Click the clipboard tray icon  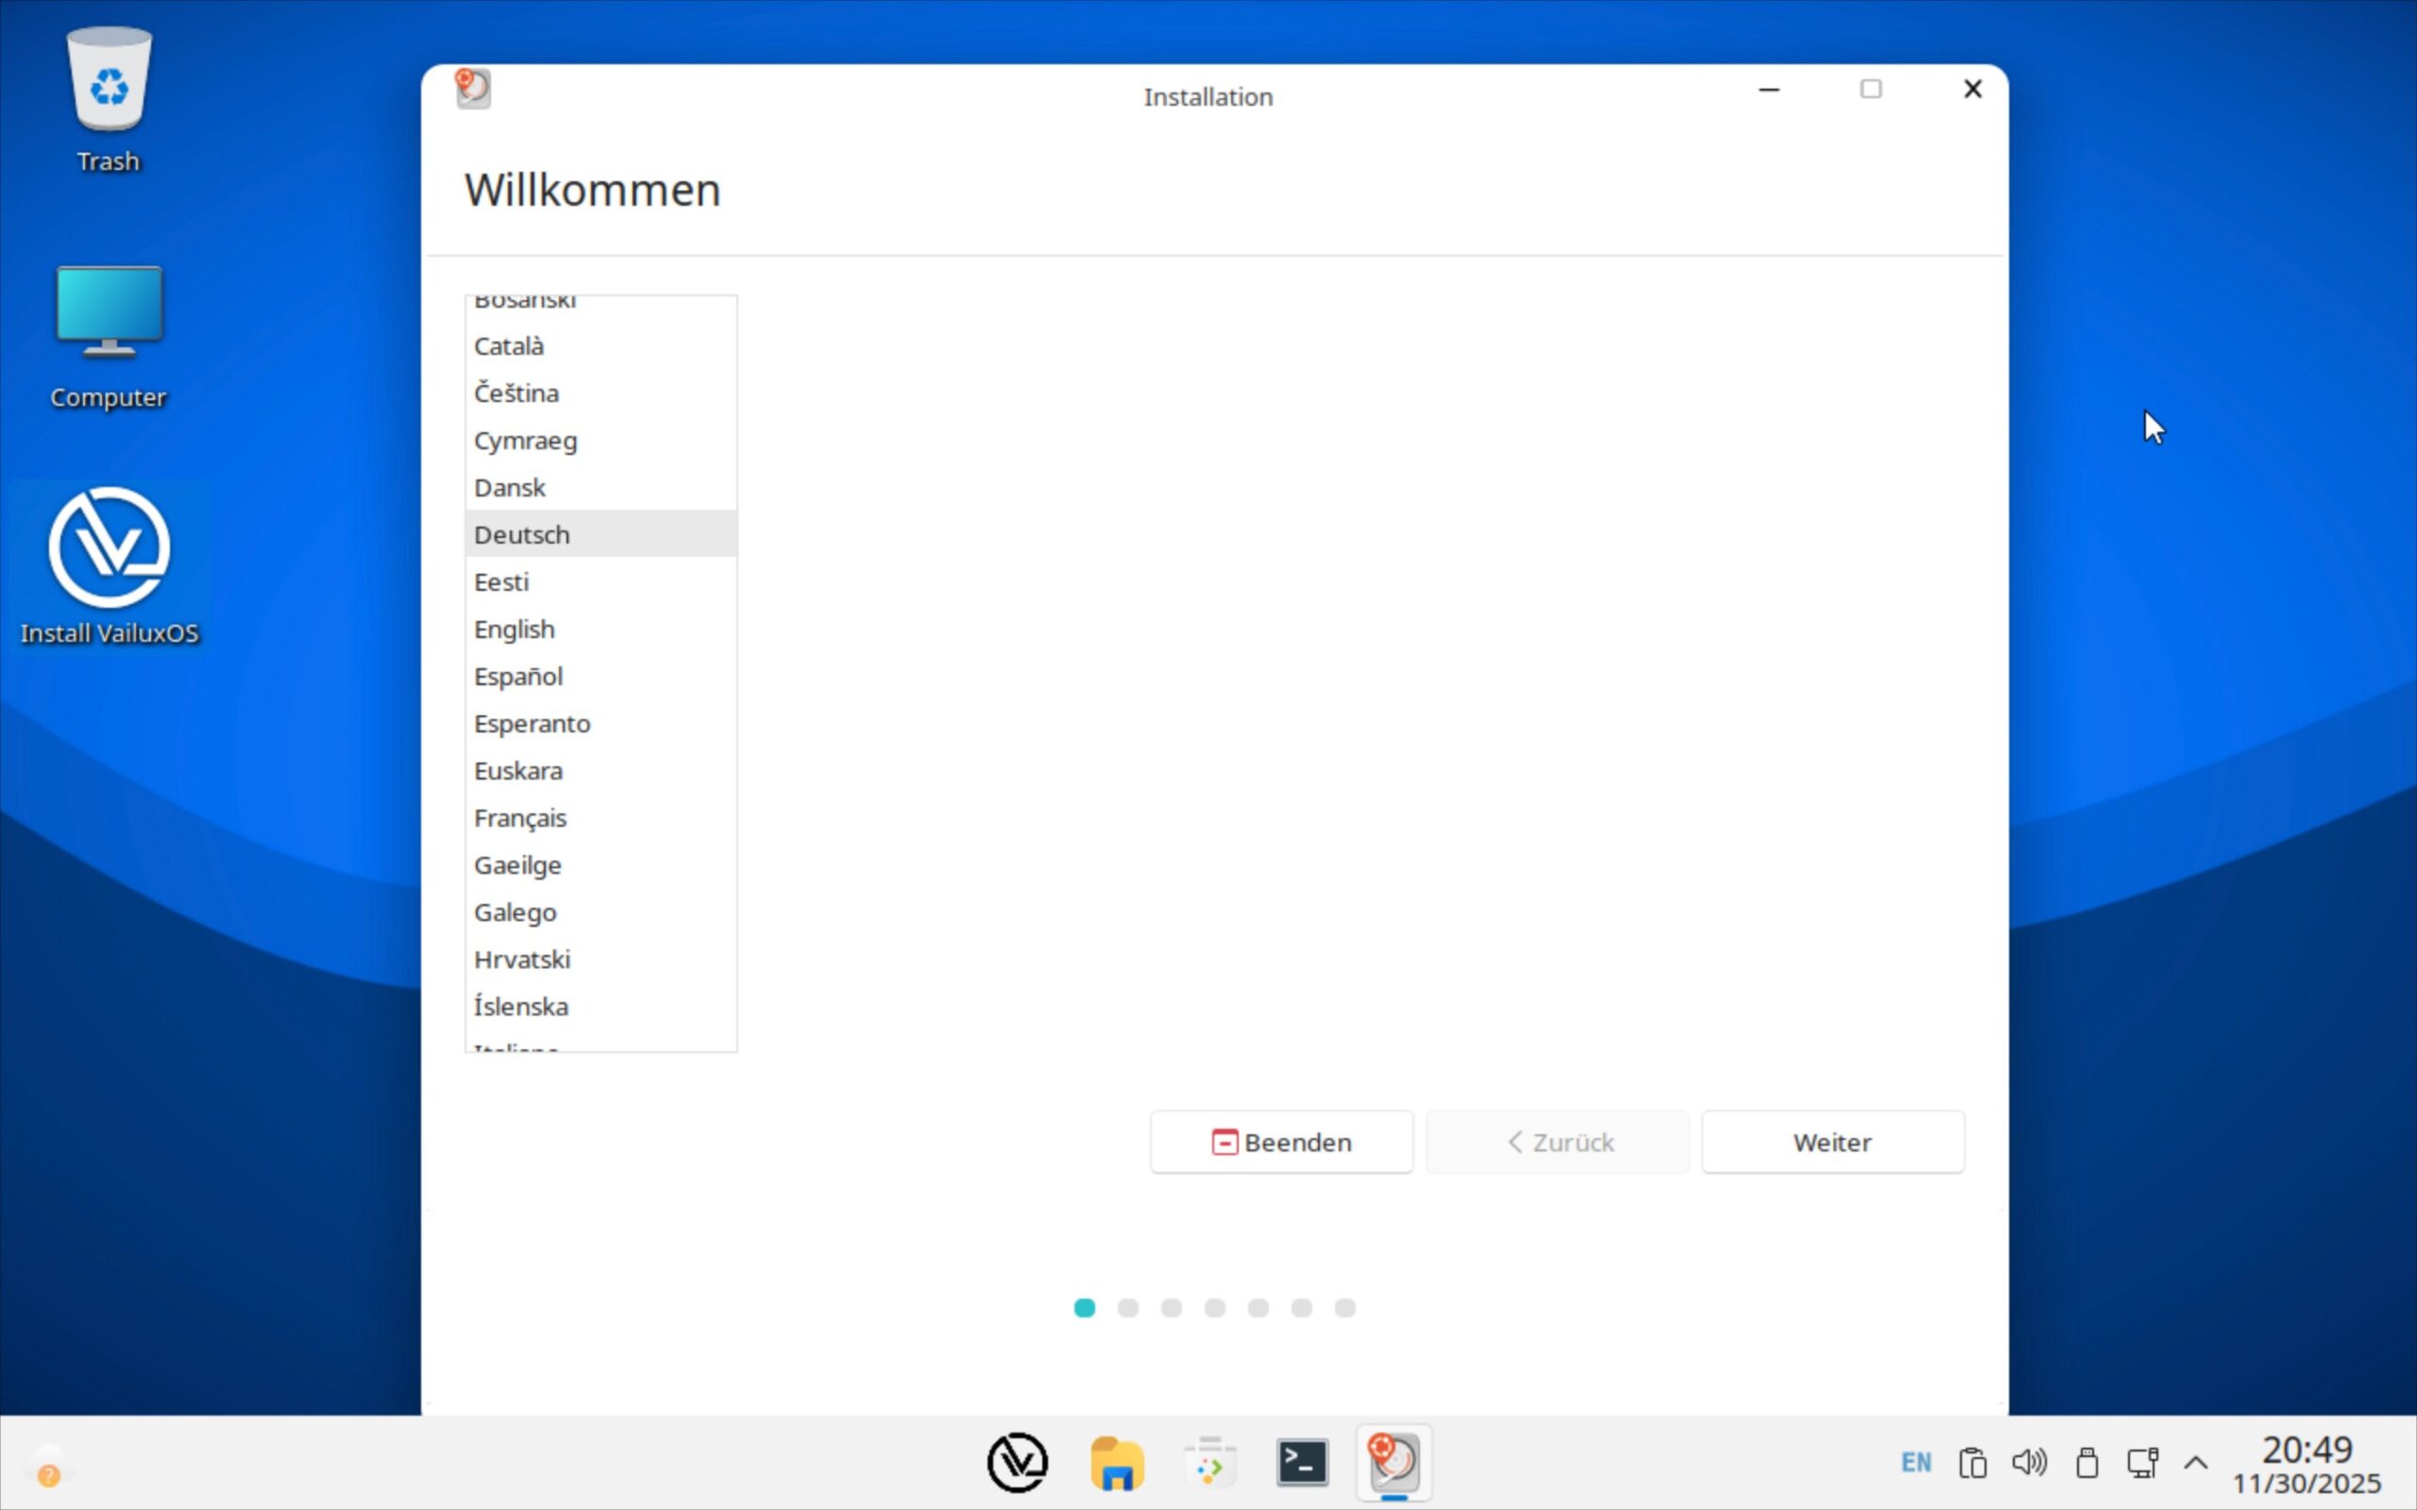[x=1972, y=1463]
